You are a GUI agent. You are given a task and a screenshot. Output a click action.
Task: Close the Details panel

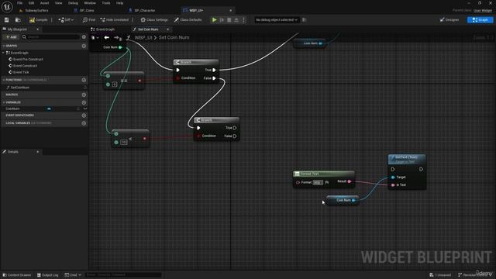38,152
